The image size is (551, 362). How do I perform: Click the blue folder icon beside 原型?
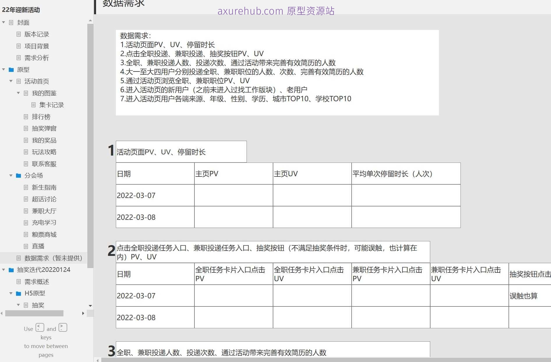pyautogui.click(x=11, y=69)
